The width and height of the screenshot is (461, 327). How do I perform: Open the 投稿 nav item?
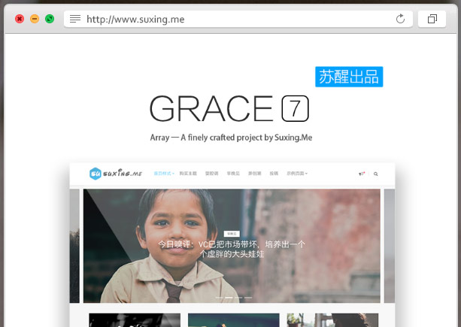pos(274,174)
